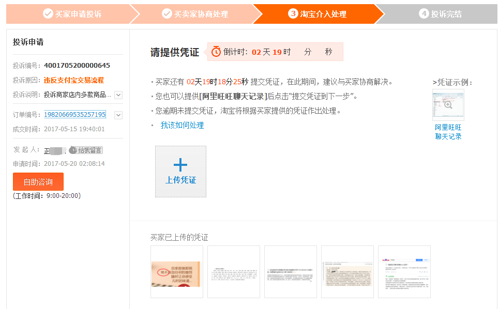
Task: Open the fifth buyer evidence thumbnail with Baidu page
Action: pos(404,271)
